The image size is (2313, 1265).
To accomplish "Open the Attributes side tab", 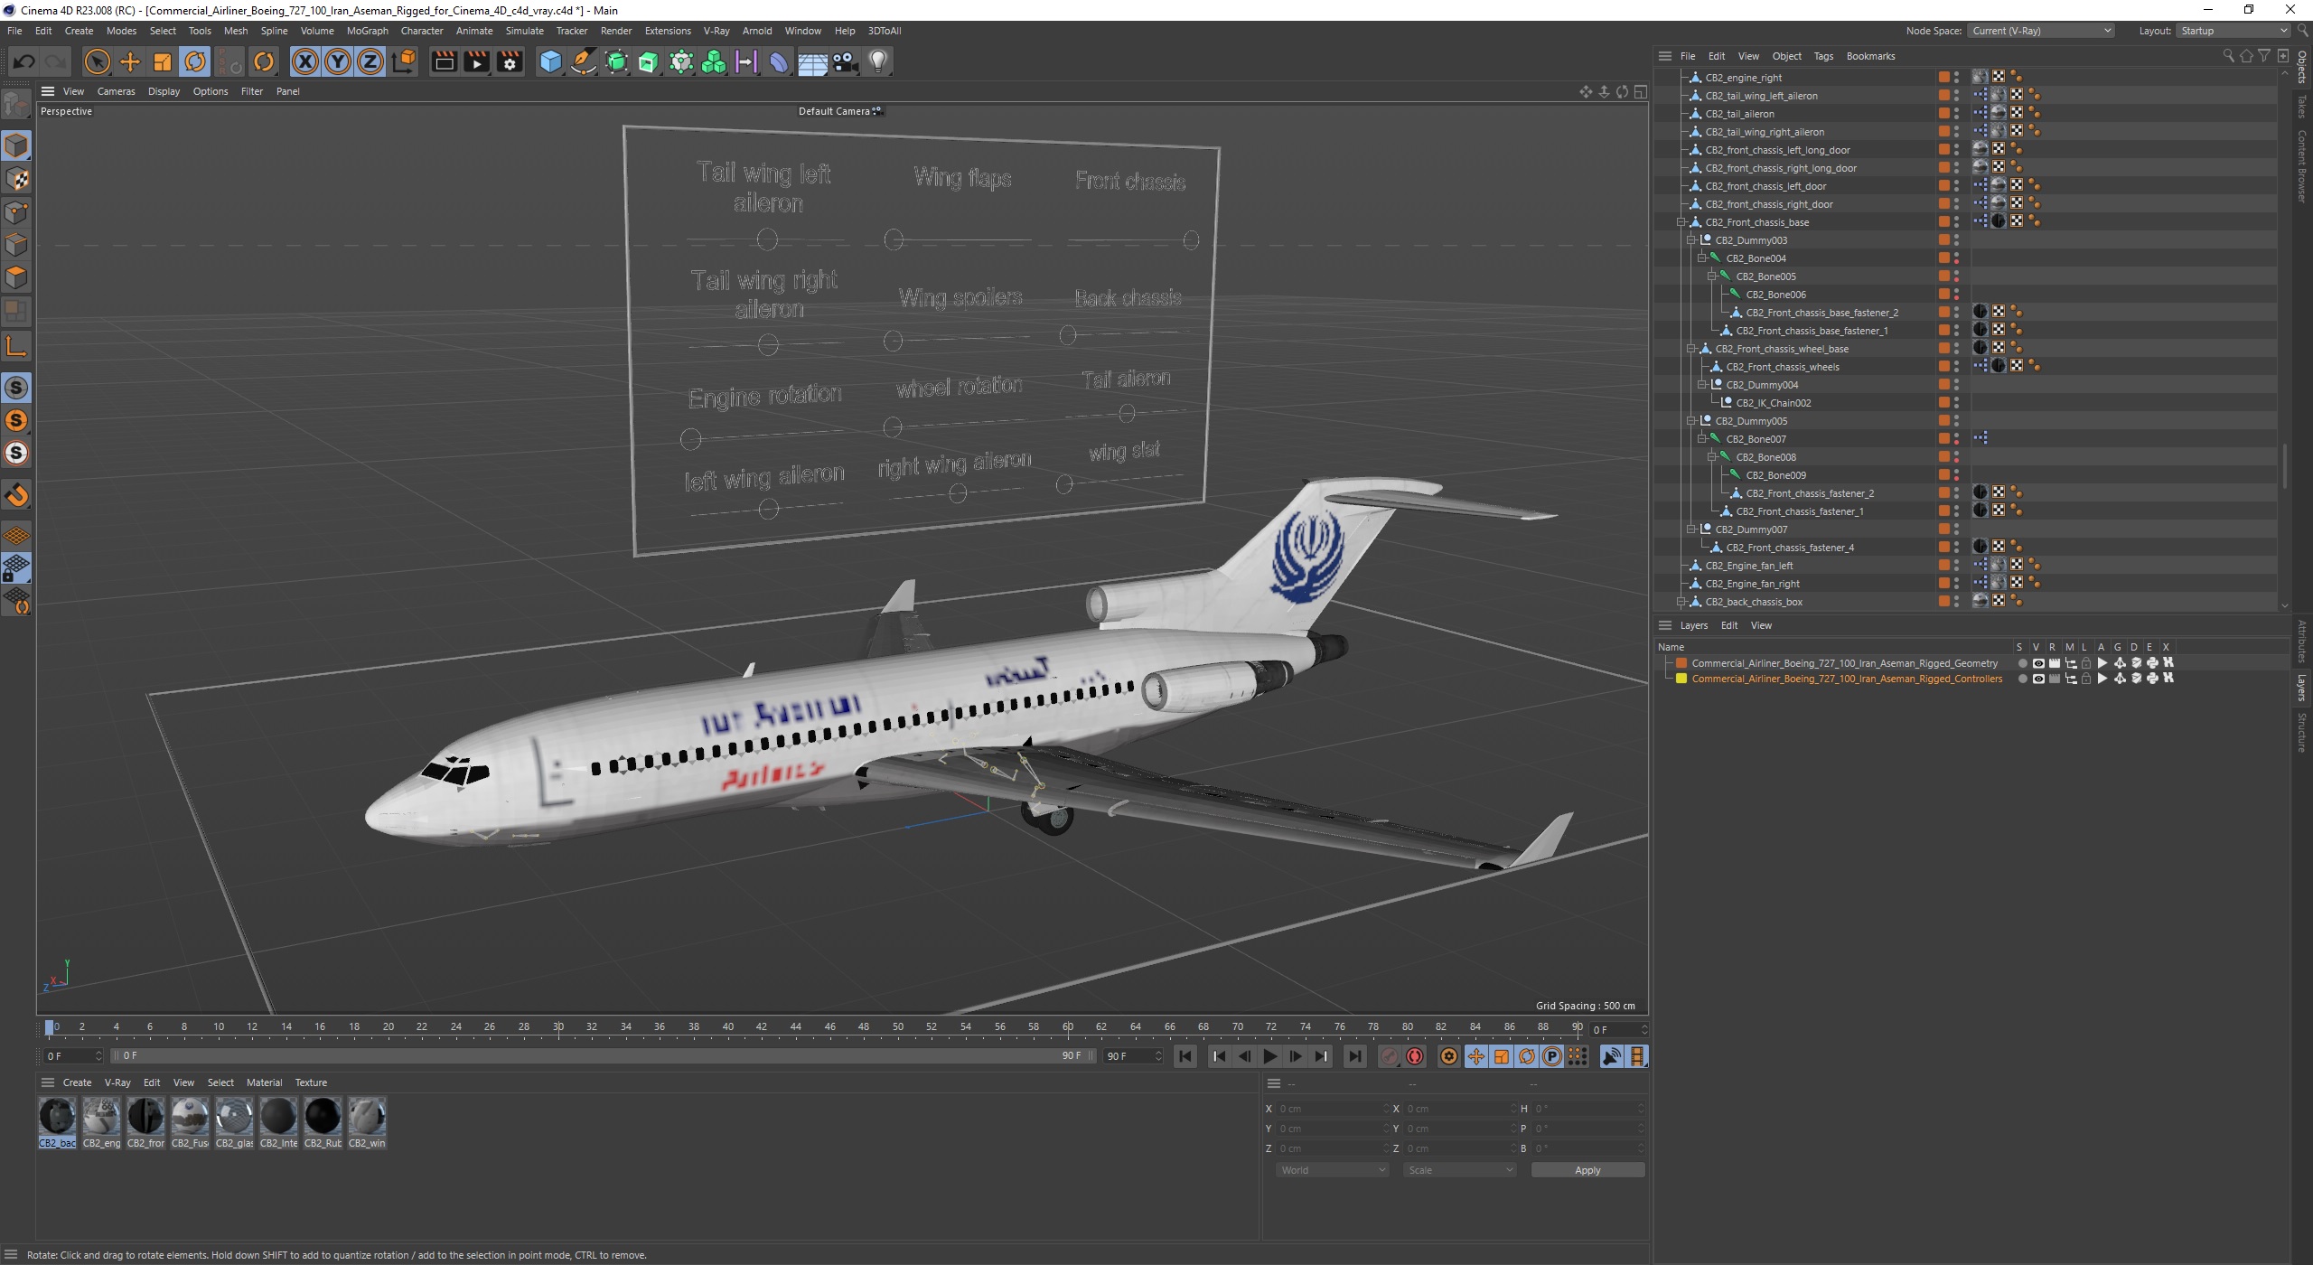I will 2302,642.
